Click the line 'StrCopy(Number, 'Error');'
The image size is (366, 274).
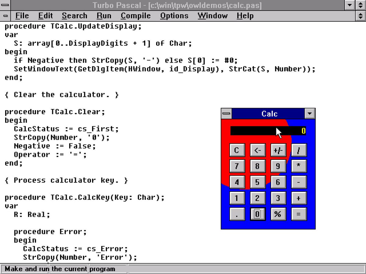pyautogui.click(x=80, y=257)
